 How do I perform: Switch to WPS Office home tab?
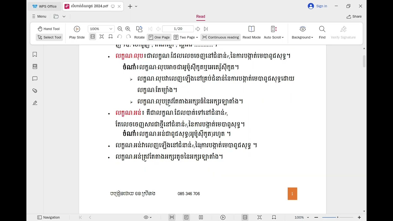coord(45,6)
